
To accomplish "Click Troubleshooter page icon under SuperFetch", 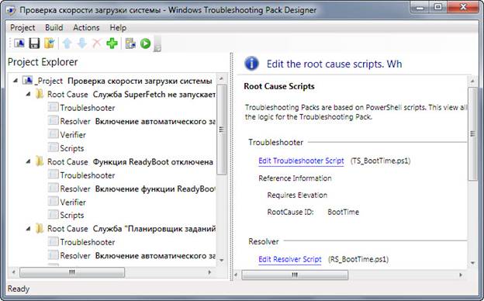I will pyautogui.click(x=53, y=107).
